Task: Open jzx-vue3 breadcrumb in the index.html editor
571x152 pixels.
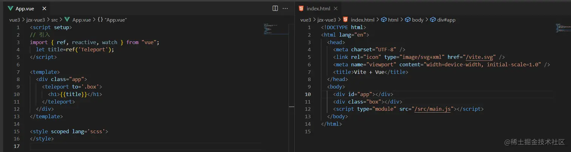Action: (327, 20)
